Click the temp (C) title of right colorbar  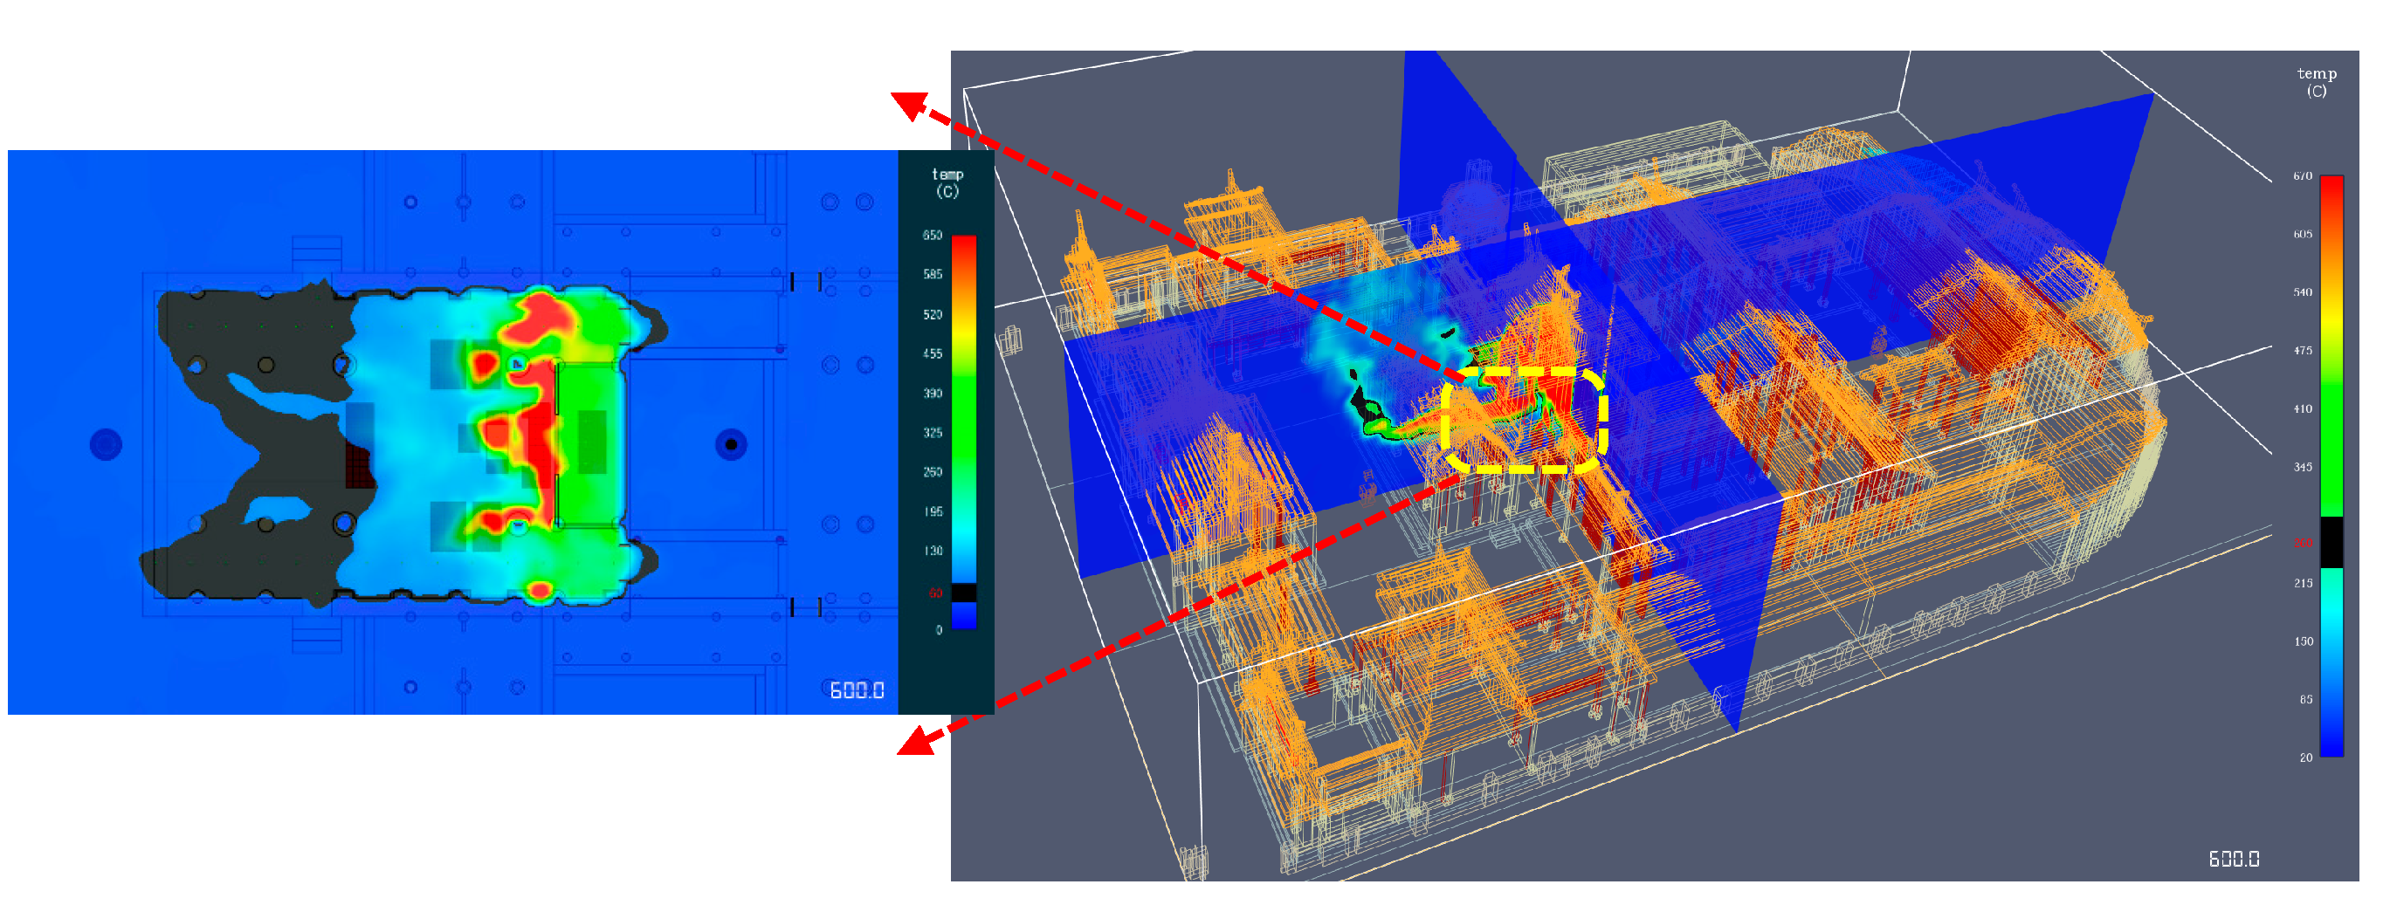tap(2316, 82)
